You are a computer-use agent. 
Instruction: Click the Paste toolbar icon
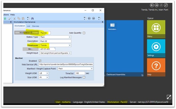(23, 18)
